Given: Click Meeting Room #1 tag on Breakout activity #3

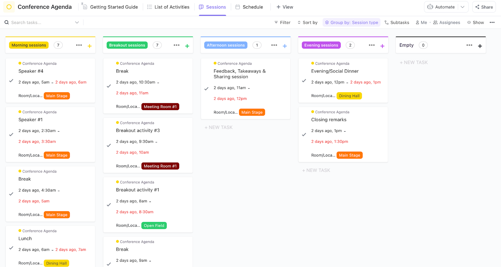Looking at the screenshot, I should (160, 166).
